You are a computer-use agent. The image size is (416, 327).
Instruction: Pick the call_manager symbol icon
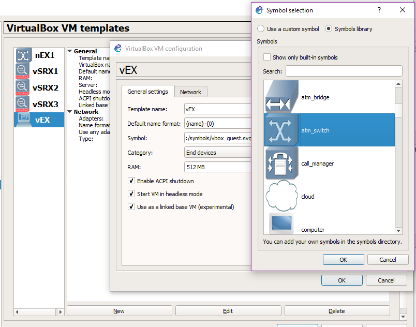click(281, 163)
